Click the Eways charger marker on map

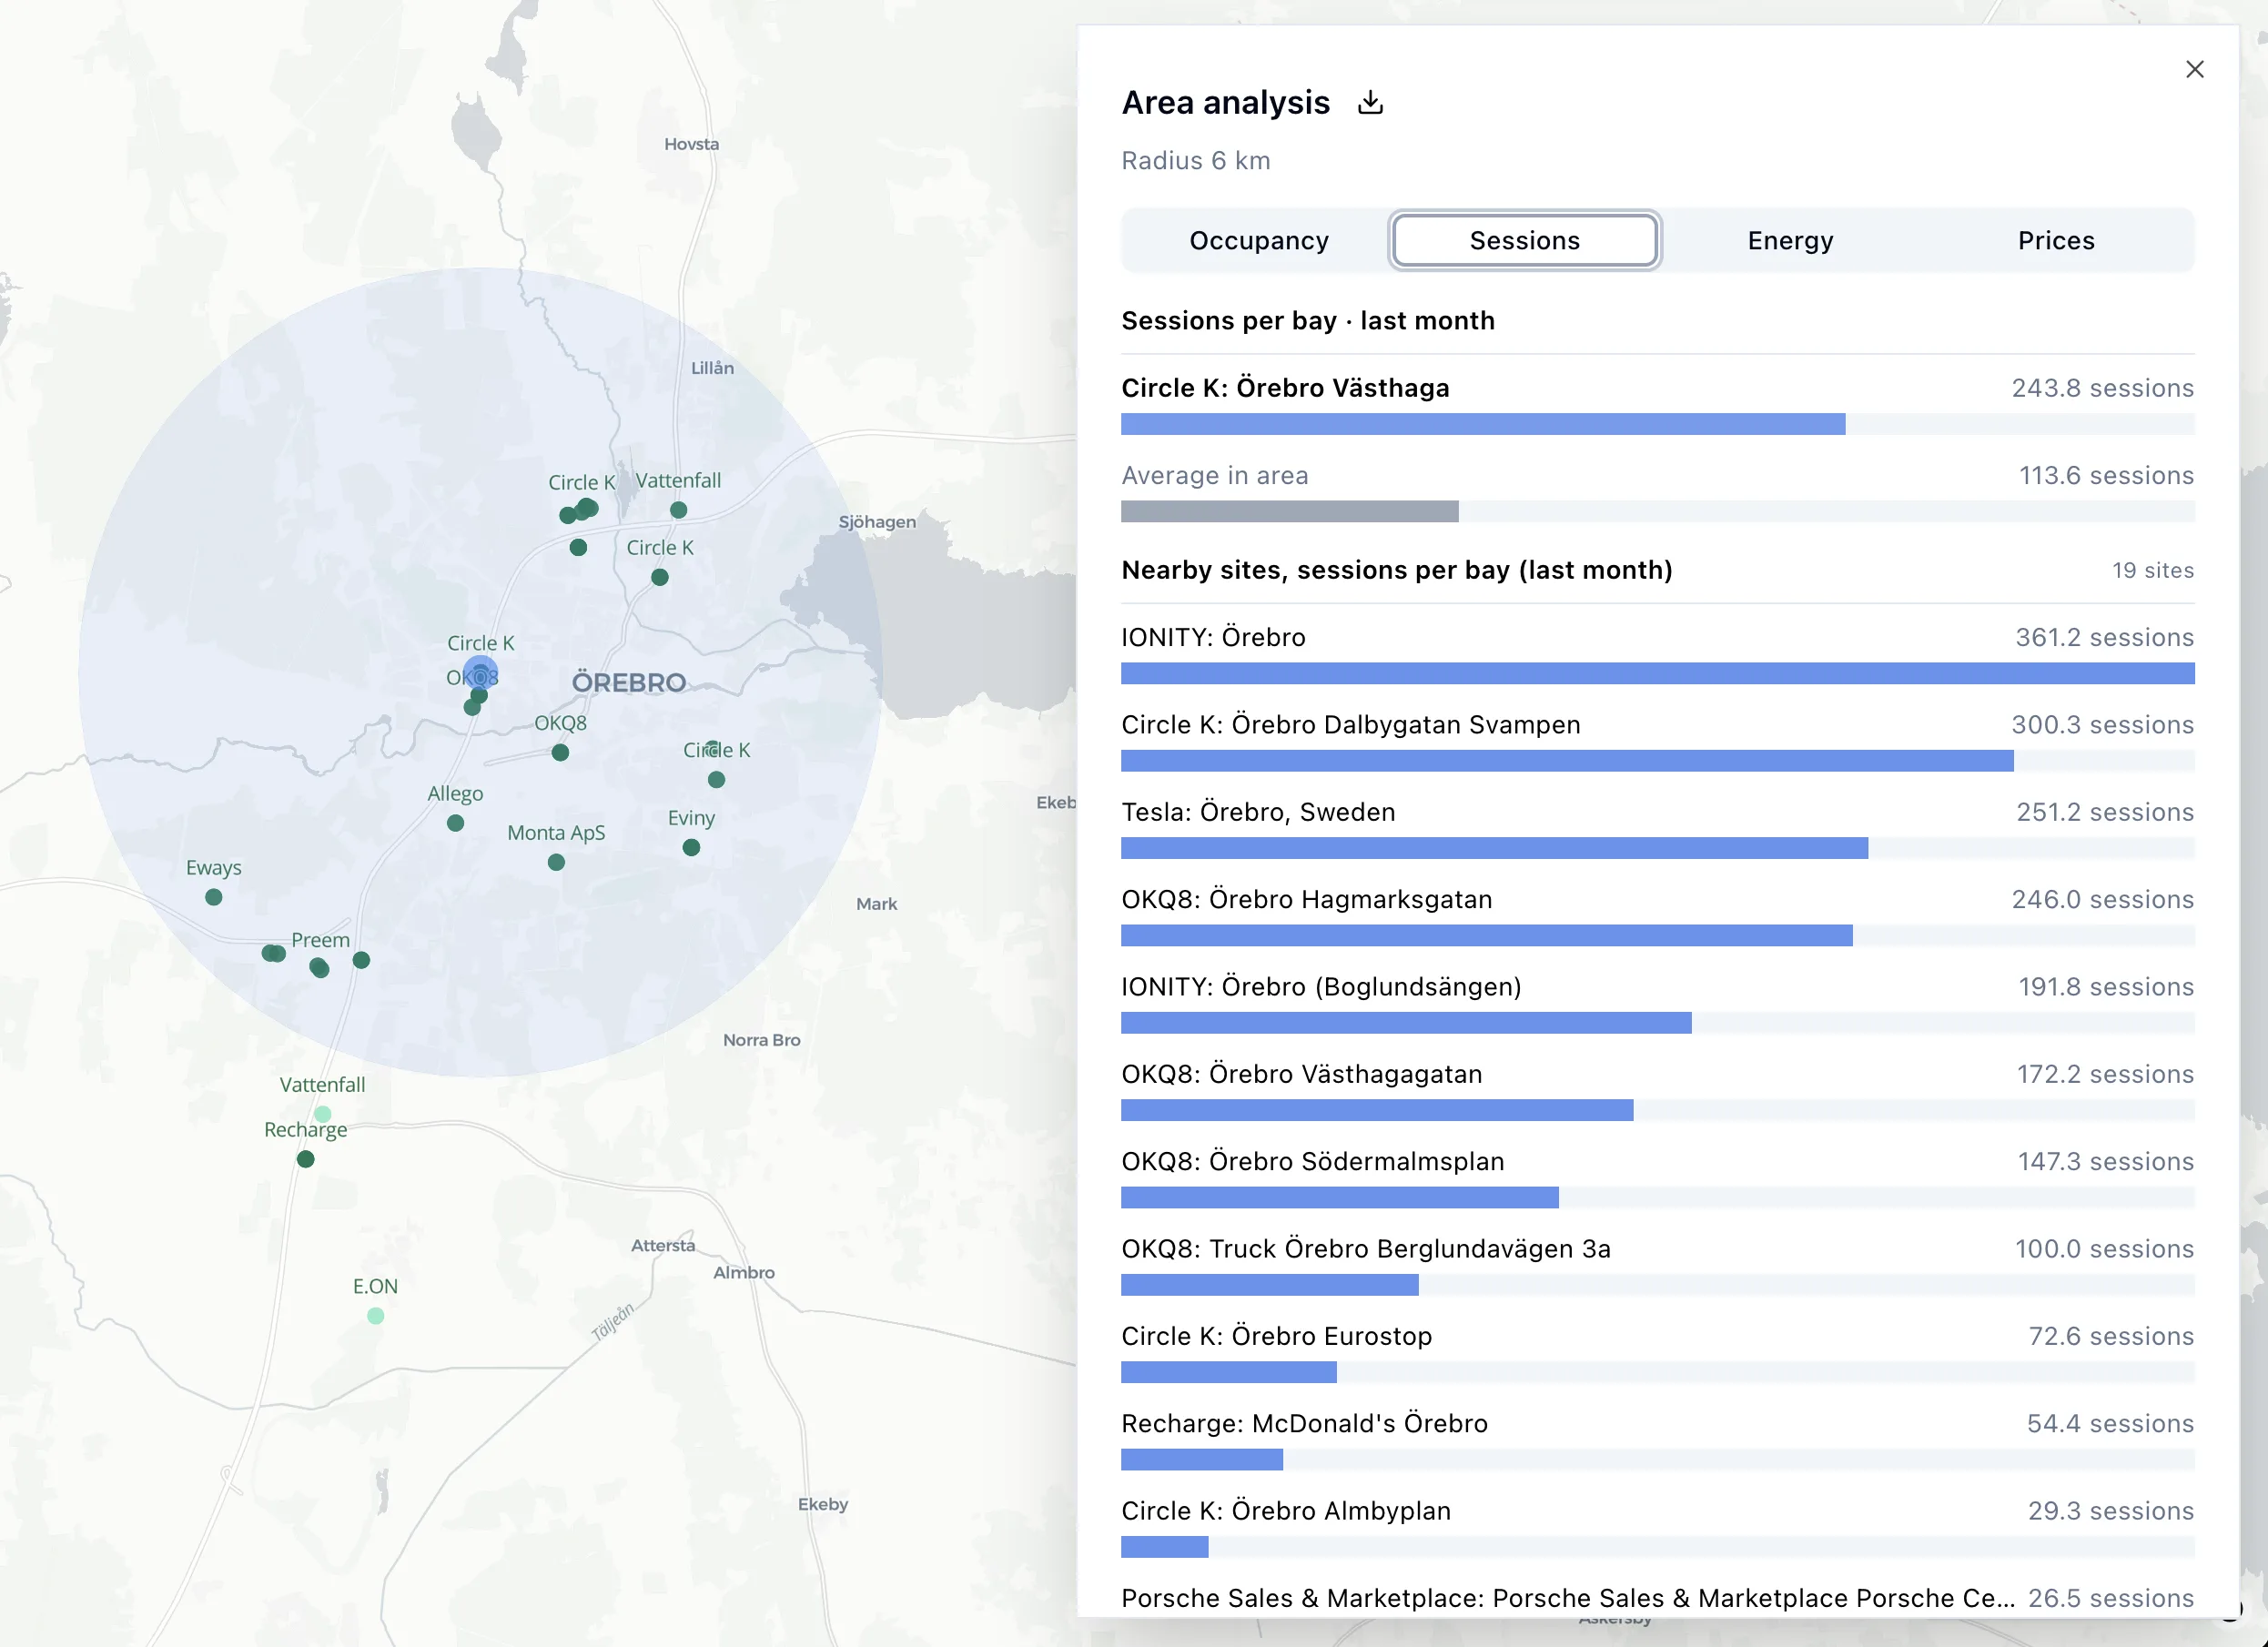tap(213, 897)
